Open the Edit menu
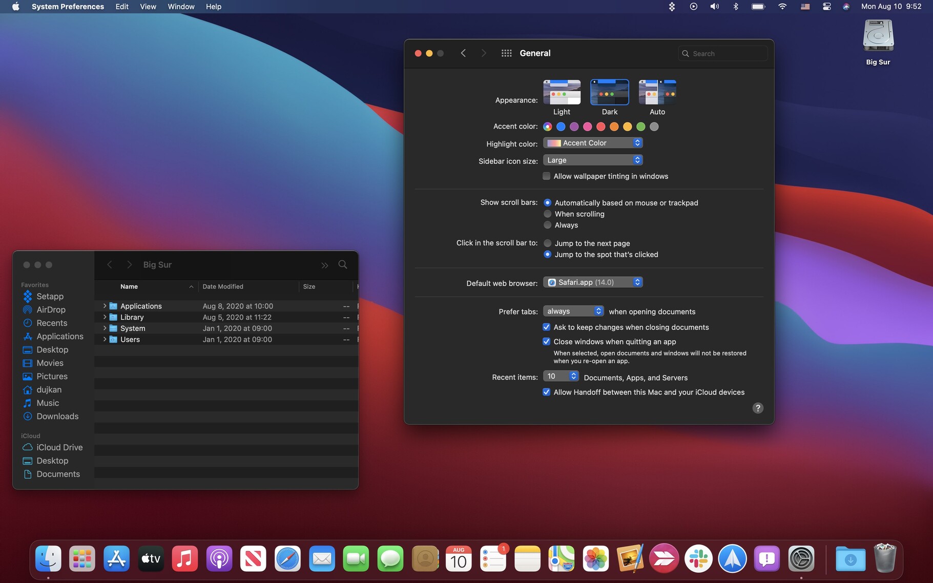Viewport: 933px width, 583px height. (122, 7)
